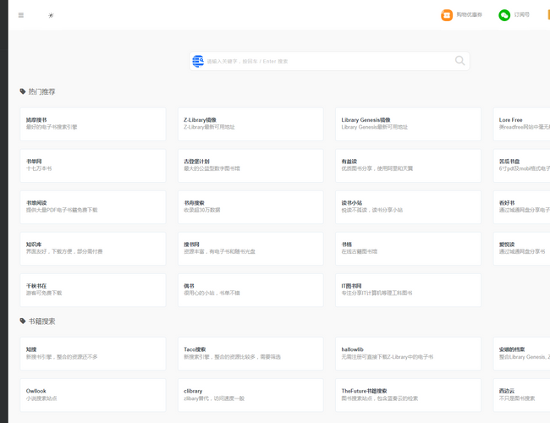Open the 偶书 card
The height and width of the screenshot is (423, 550).
tap(250, 290)
